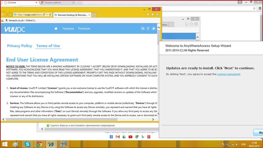This screenshot has width=263, height=148.
Task: Switch to the Privacy Policy tab
Action: pyautogui.click(x=19, y=46)
